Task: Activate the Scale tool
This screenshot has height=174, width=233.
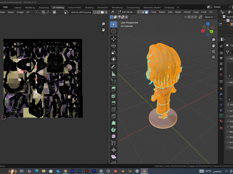Action: (x=114, y=53)
